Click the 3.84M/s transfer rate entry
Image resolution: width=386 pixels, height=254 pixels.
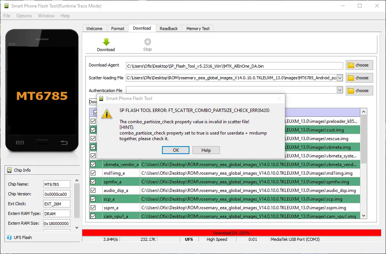pos(101,239)
